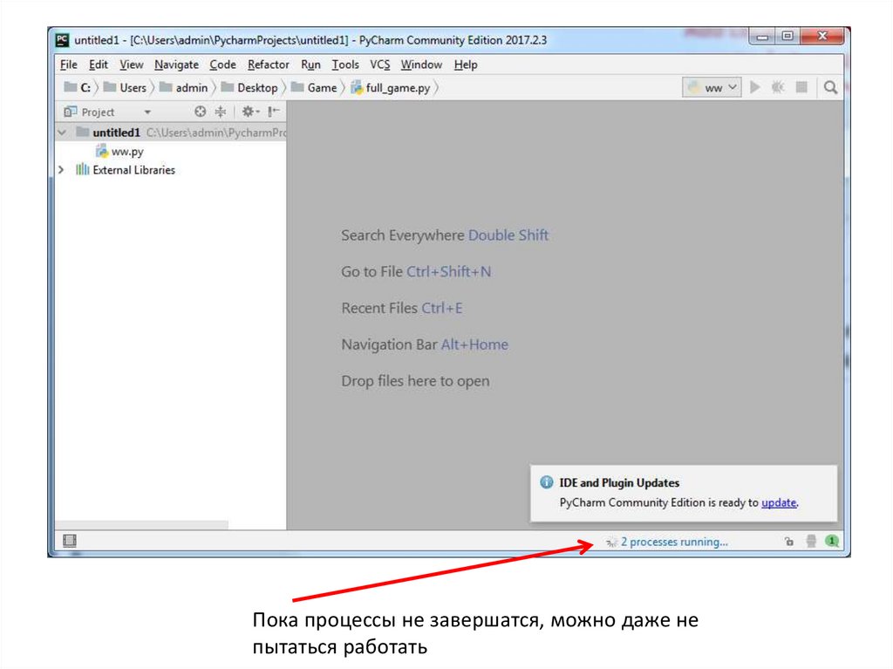Screen dimensions: 893x669
Task: Select ww.py file in project tree
Action: (x=126, y=151)
